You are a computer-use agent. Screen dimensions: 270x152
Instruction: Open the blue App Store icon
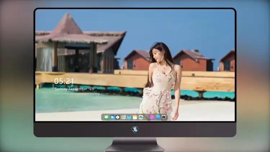[158, 117]
